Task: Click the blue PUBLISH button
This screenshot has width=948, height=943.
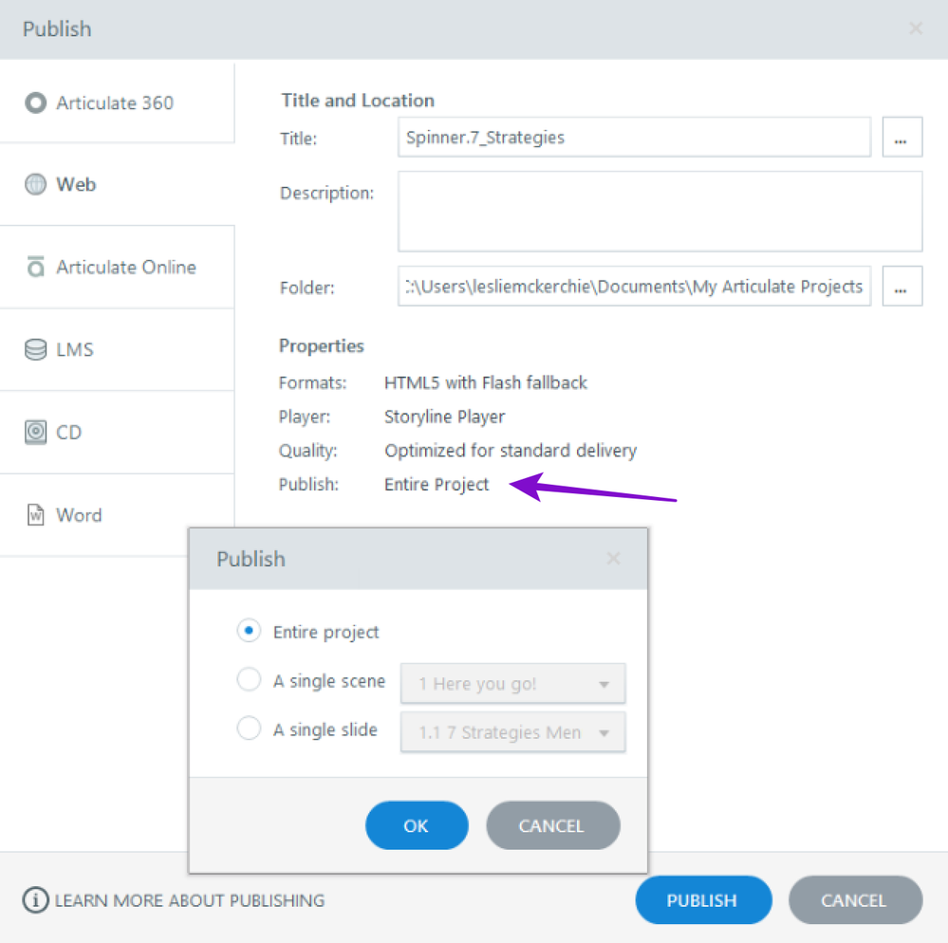Action: pyautogui.click(x=702, y=900)
